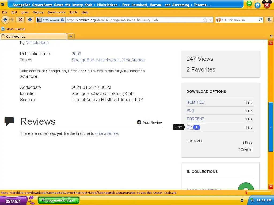Click the 8 Files count
This screenshot has width=274, height=205.
[x=247, y=143]
